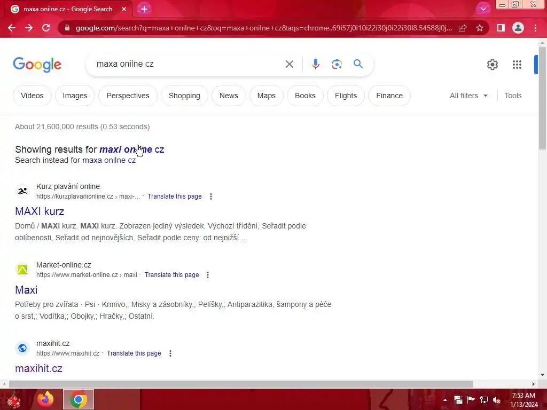The width and height of the screenshot is (547, 410).
Task: Open Chrome's three-dot menu
Action: 535,28
